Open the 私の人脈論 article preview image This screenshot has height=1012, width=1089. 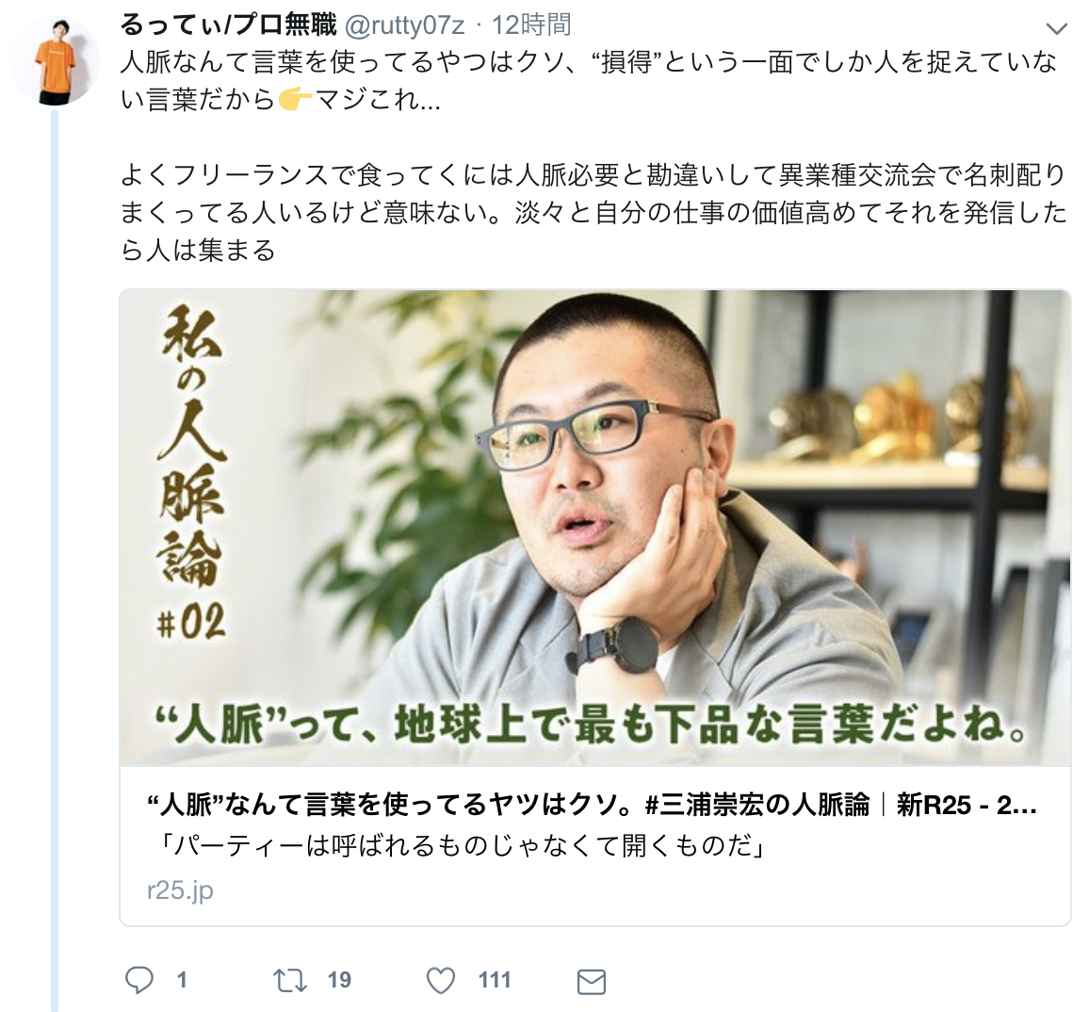click(x=595, y=528)
